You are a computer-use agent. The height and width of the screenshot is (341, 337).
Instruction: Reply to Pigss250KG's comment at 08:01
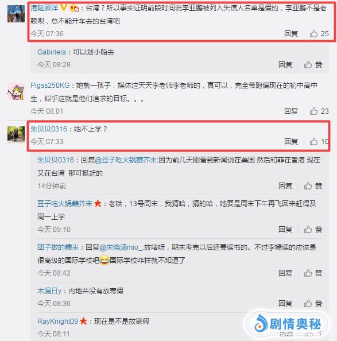(291, 111)
